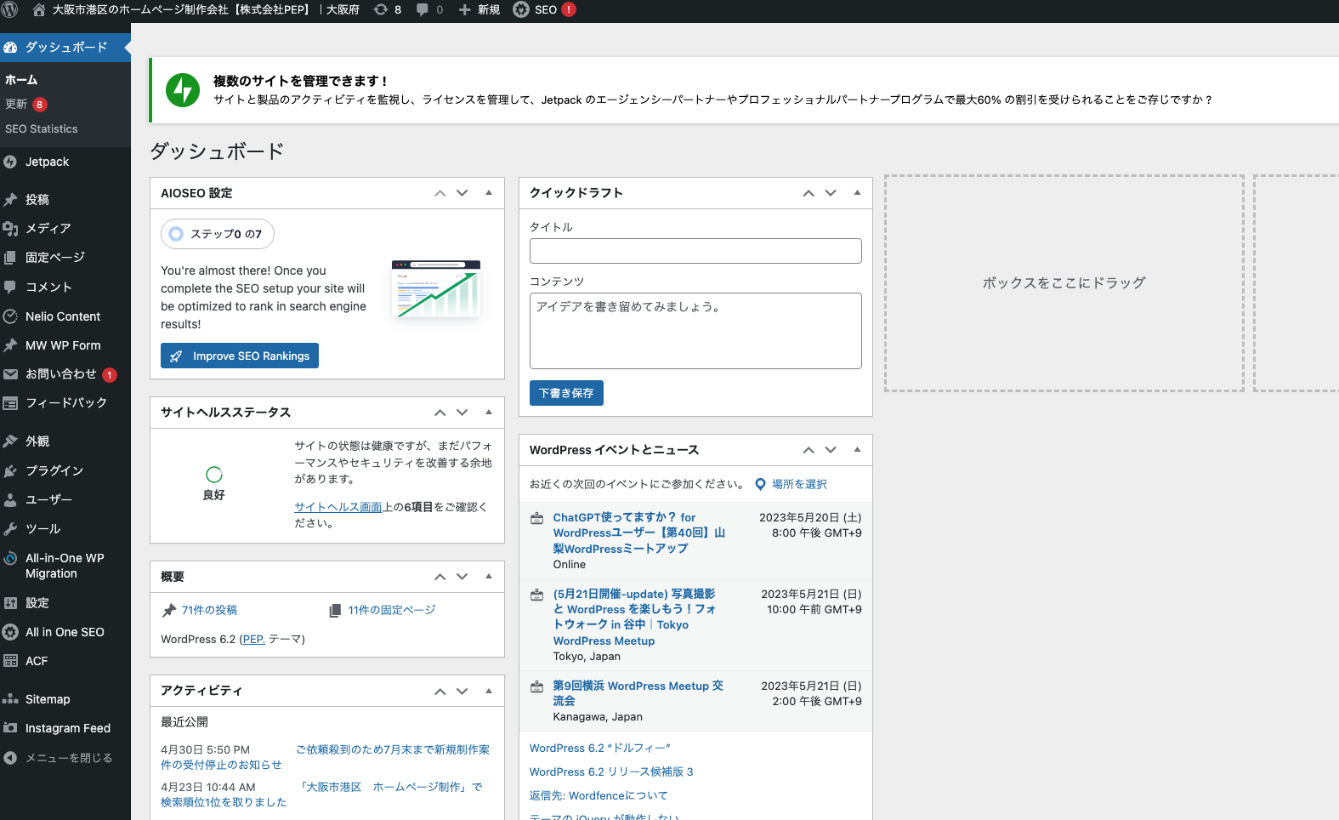
Task: Open WordPress 6.2 "ドルフィー" news link
Action: 599,748
